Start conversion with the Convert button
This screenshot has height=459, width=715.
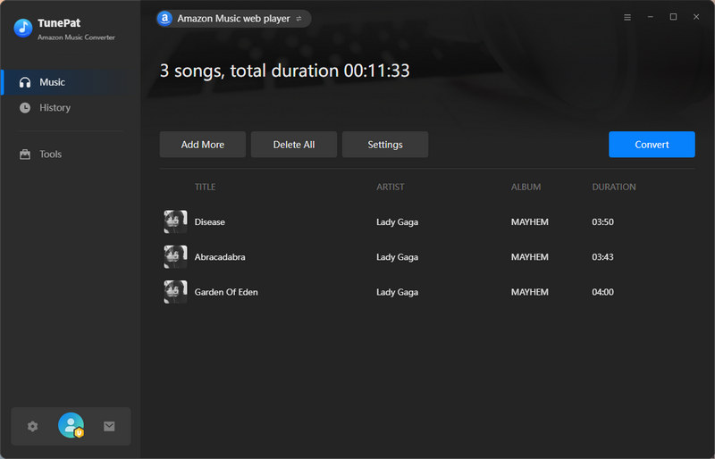tap(652, 145)
